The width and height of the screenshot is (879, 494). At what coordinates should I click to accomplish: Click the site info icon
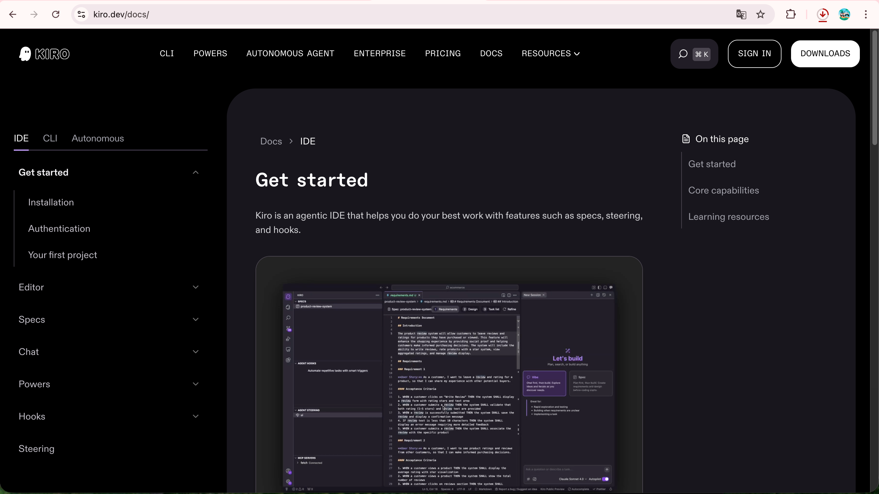point(81,14)
